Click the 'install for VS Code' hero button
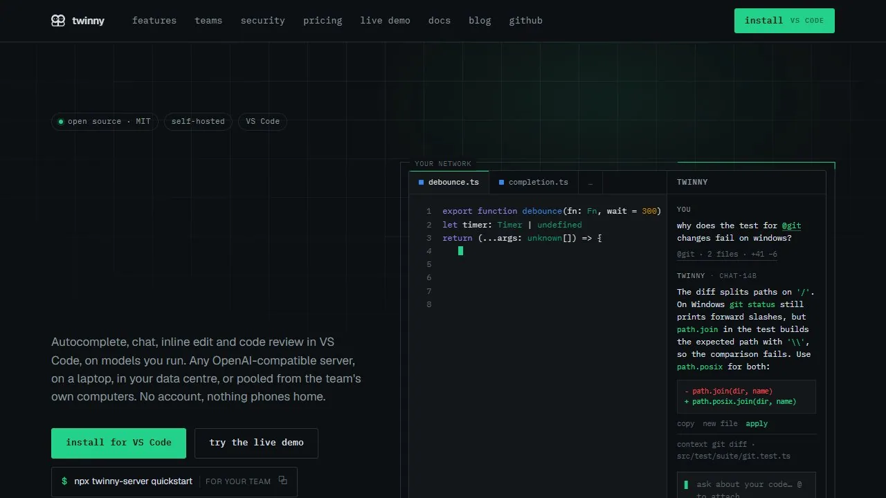 [118, 443]
